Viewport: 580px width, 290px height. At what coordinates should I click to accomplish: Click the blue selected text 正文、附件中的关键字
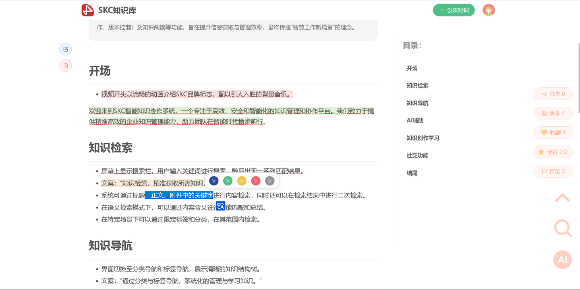pos(179,195)
